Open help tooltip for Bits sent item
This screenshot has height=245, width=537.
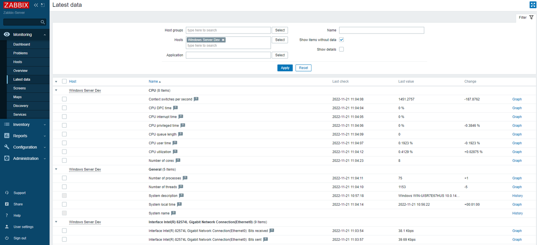[266, 239]
